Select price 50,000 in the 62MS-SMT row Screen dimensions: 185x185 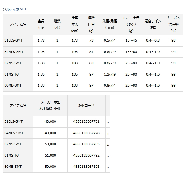coord(50,144)
